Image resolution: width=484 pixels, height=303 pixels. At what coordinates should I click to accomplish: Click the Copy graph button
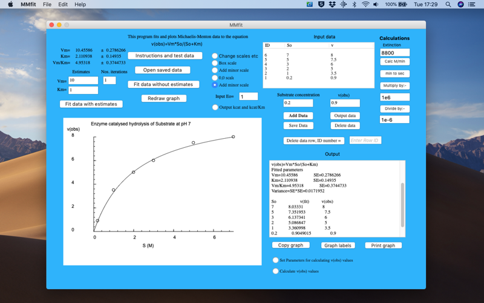tap(290, 245)
